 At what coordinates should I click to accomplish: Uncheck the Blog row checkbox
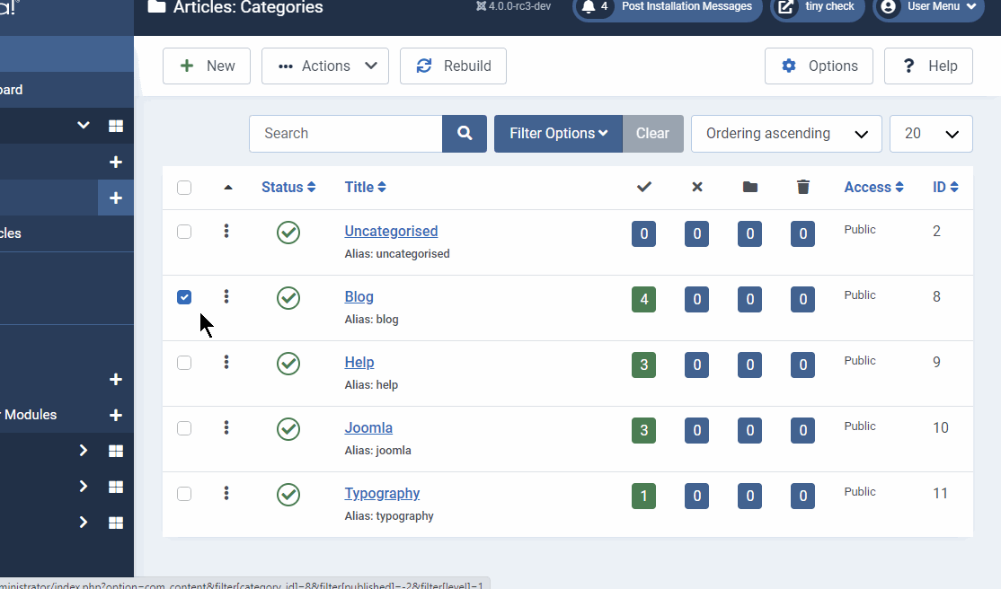click(184, 297)
